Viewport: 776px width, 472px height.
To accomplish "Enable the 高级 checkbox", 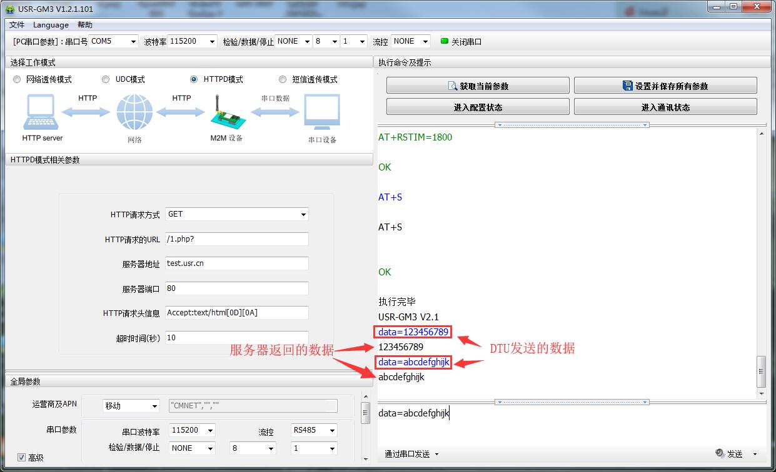I will point(22,458).
